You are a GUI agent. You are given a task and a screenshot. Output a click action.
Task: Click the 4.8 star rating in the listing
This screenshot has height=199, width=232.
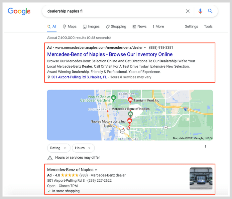[66, 175]
